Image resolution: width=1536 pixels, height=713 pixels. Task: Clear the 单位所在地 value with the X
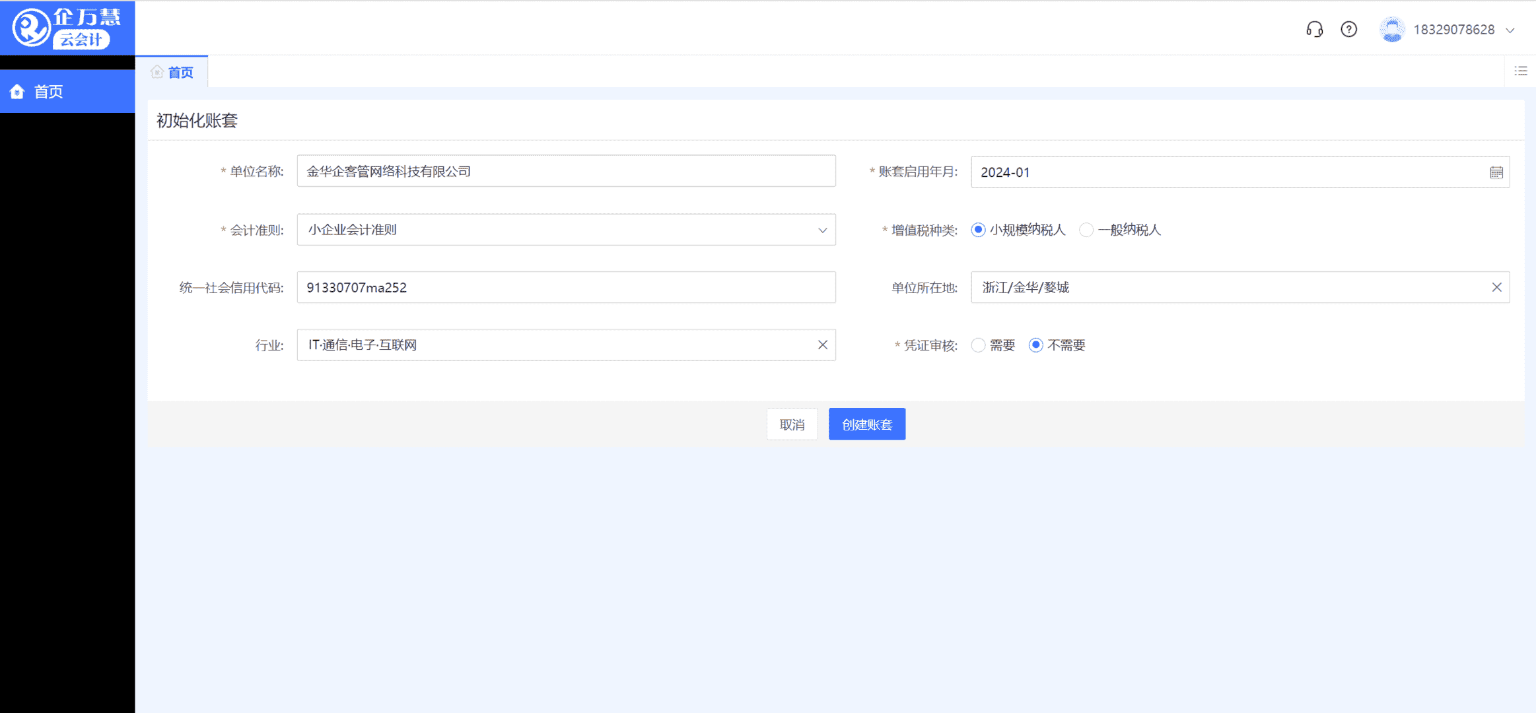click(x=1497, y=287)
